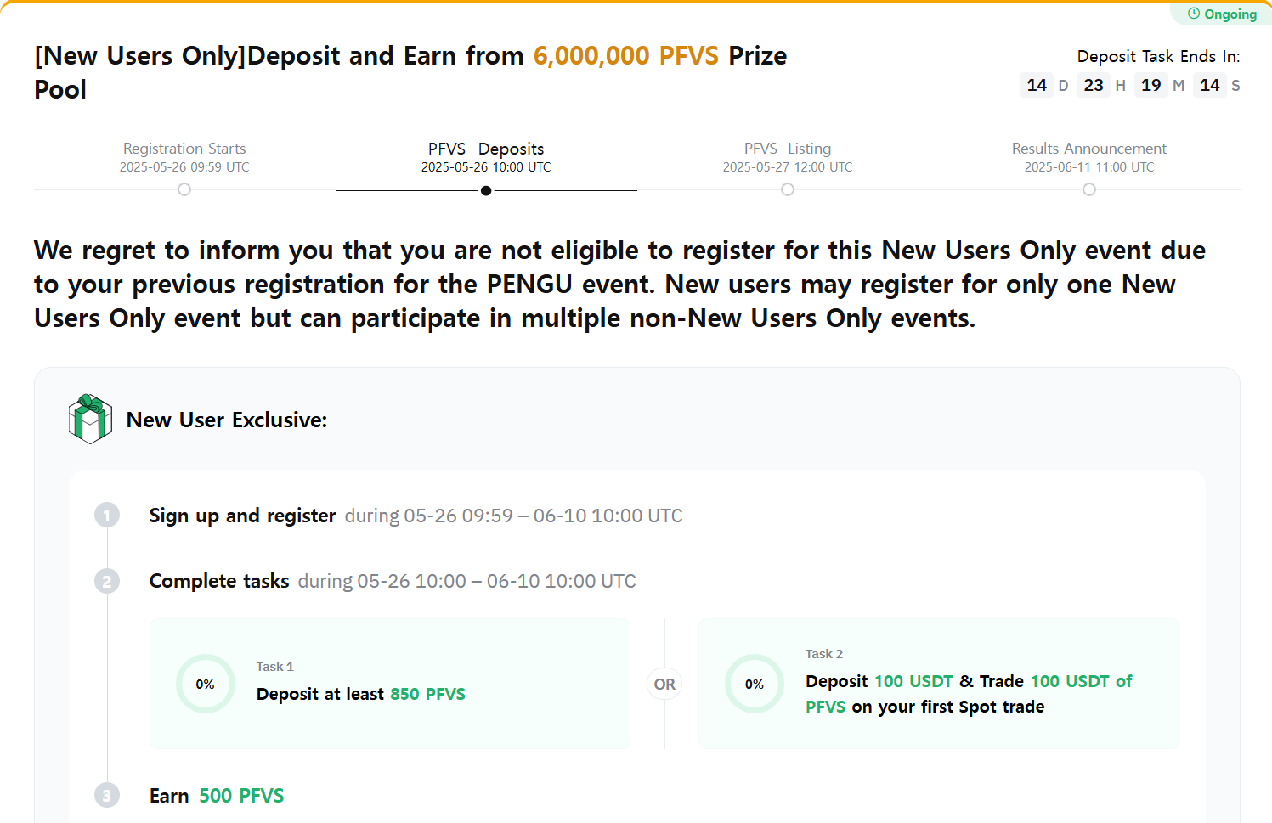1272x823 pixels.
Task: Click the Results Announcement stage label
Action: pyautogui.click(x=1089, y=149)
